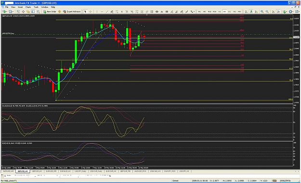The image size is (301, 183).
Task: Open the Data Window panel
Action: click(23, 12)
